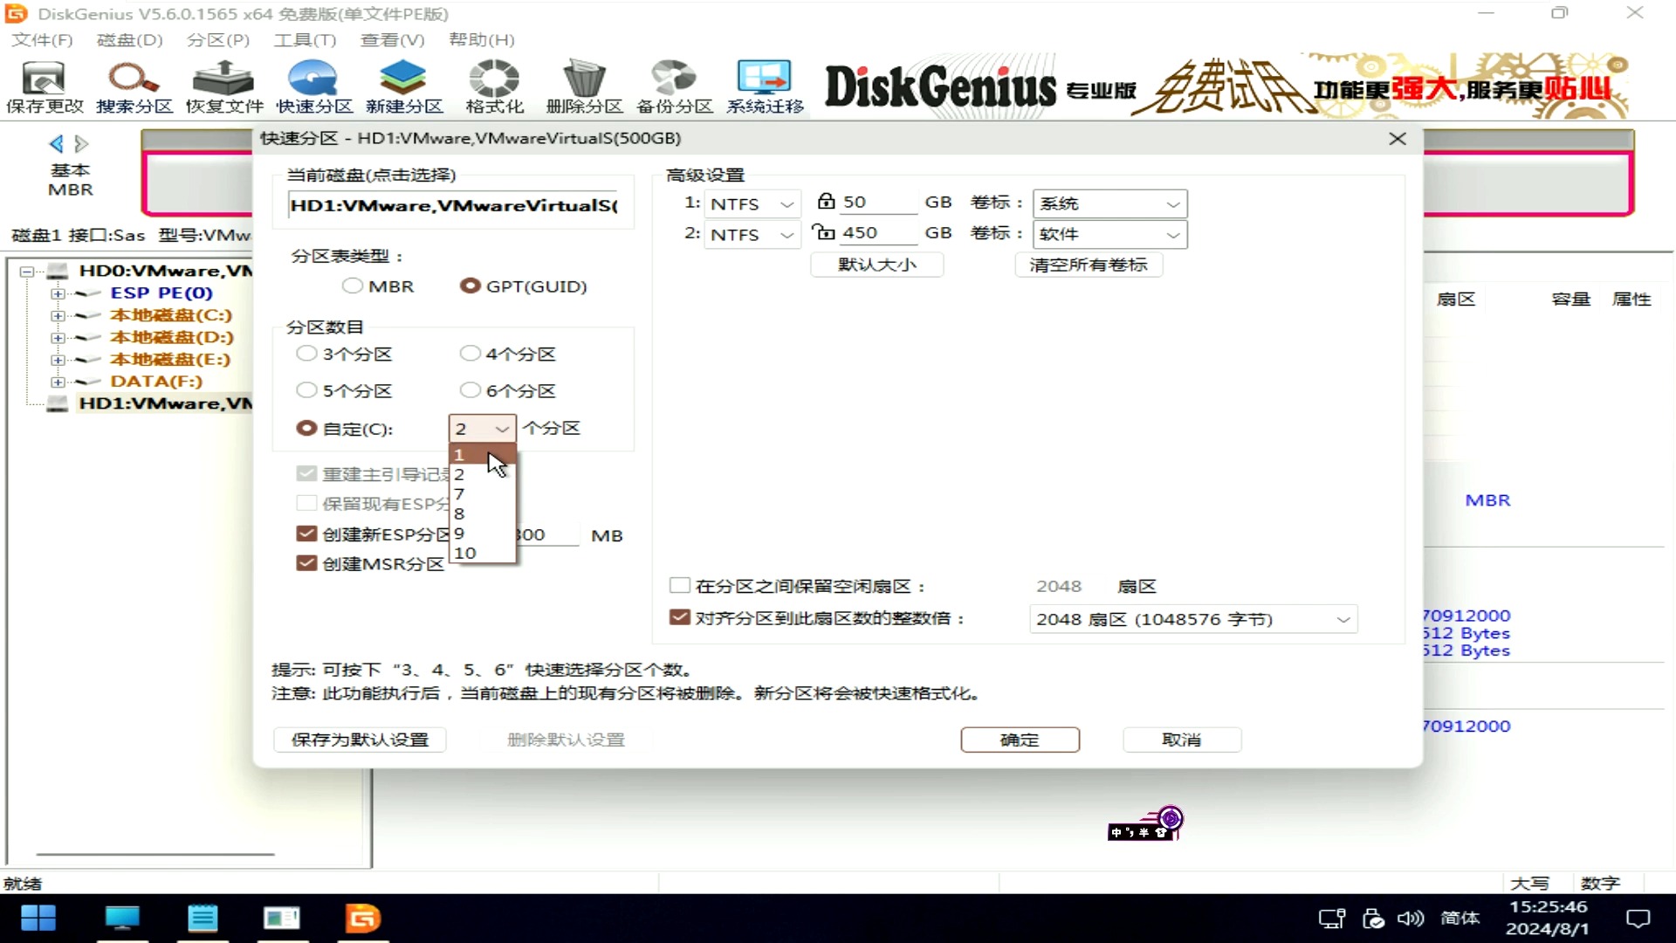The width and height of the screenshot is (1676, 943).
Task: Click the locked padlock icon for partition 1
Action: tap(825, 202)
